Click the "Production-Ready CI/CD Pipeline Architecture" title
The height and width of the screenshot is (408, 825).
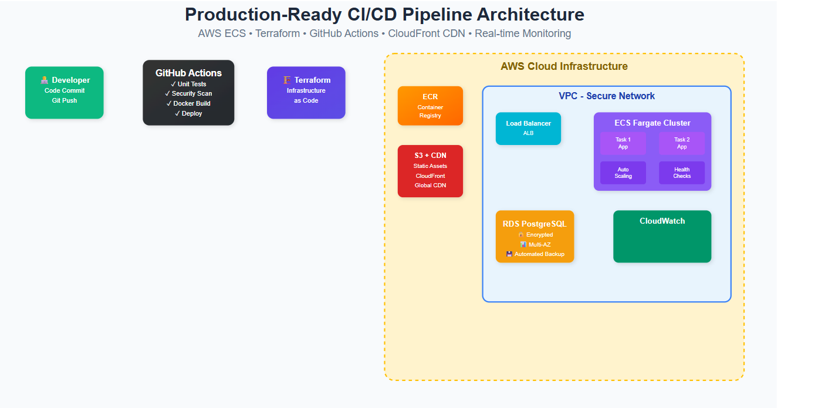coord(385,15)
